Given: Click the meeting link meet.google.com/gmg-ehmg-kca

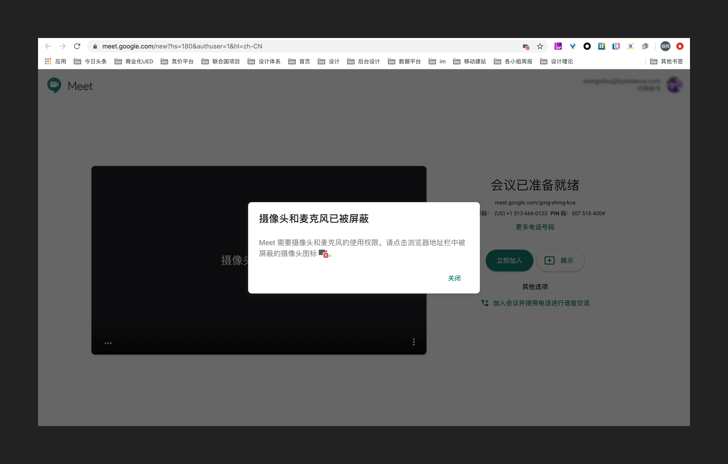Looking at the screenshot, I should [535, 202].
